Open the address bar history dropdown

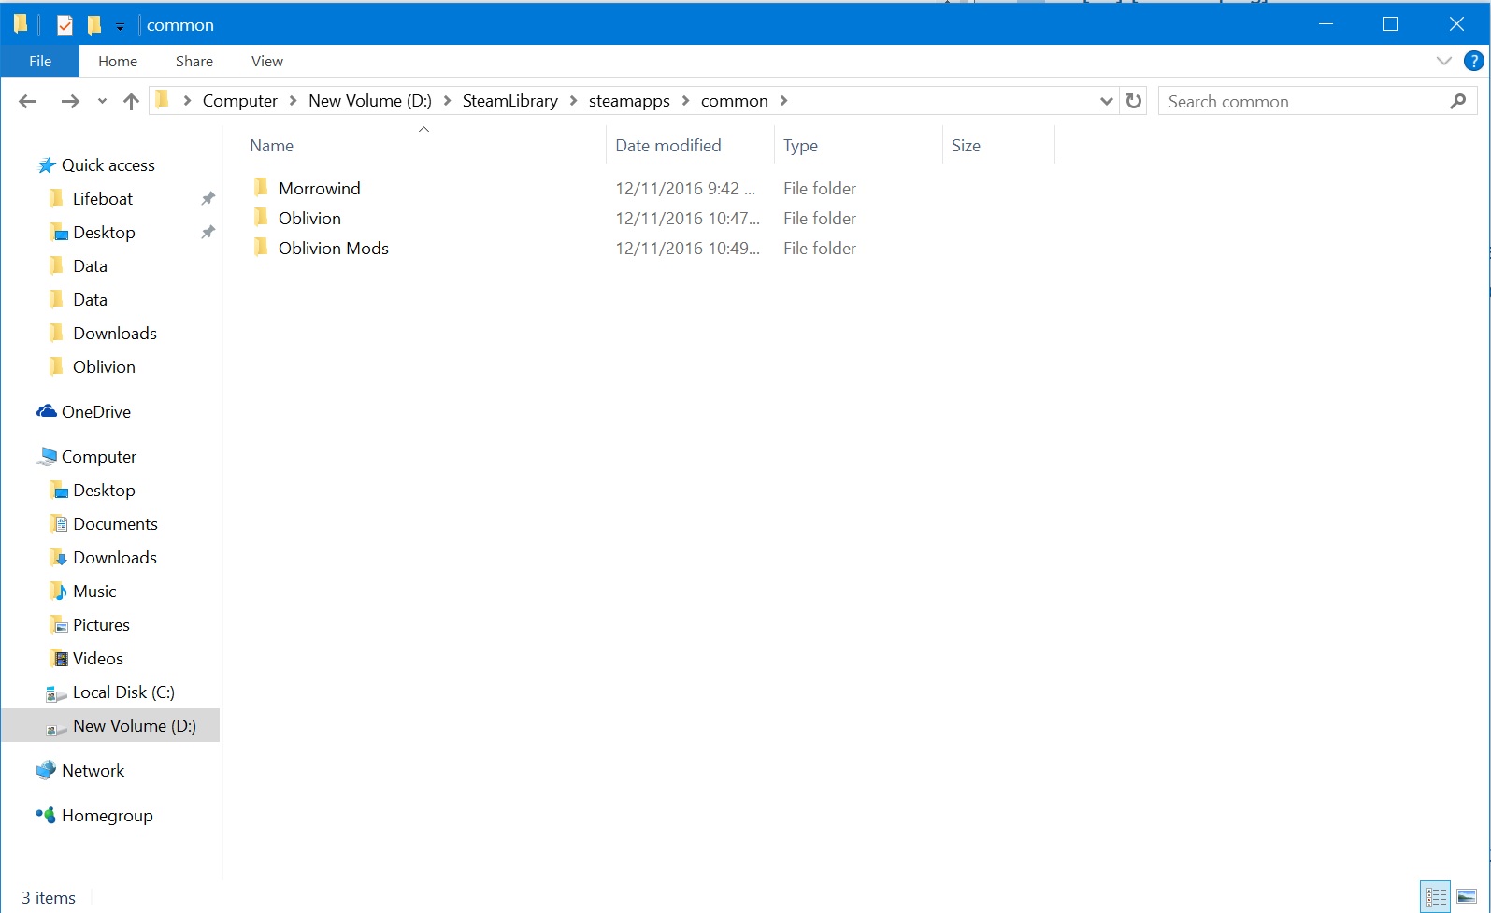pos(1106,101)
